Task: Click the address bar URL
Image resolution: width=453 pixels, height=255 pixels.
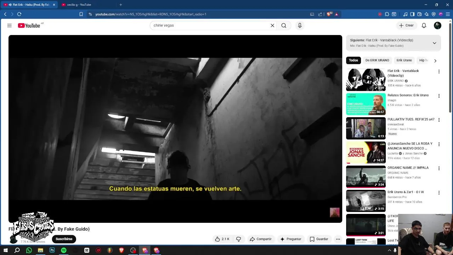Action: pyautogui.click(x=151, y=14)
